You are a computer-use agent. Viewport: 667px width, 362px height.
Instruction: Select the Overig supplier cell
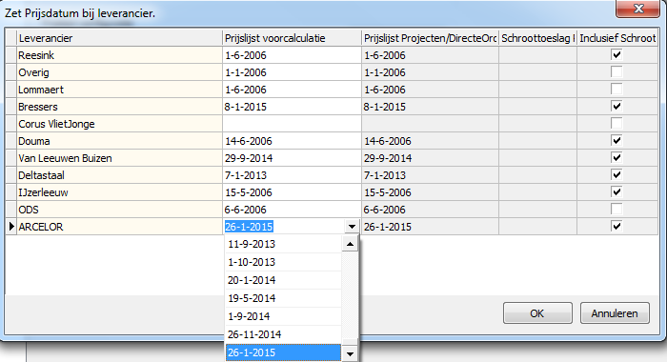119,72
